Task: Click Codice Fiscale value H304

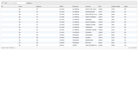Action: click(113, 12)
